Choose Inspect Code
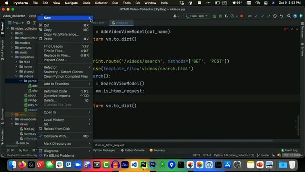This screenshot has height=172, width=305. click(x=65, y=60)
